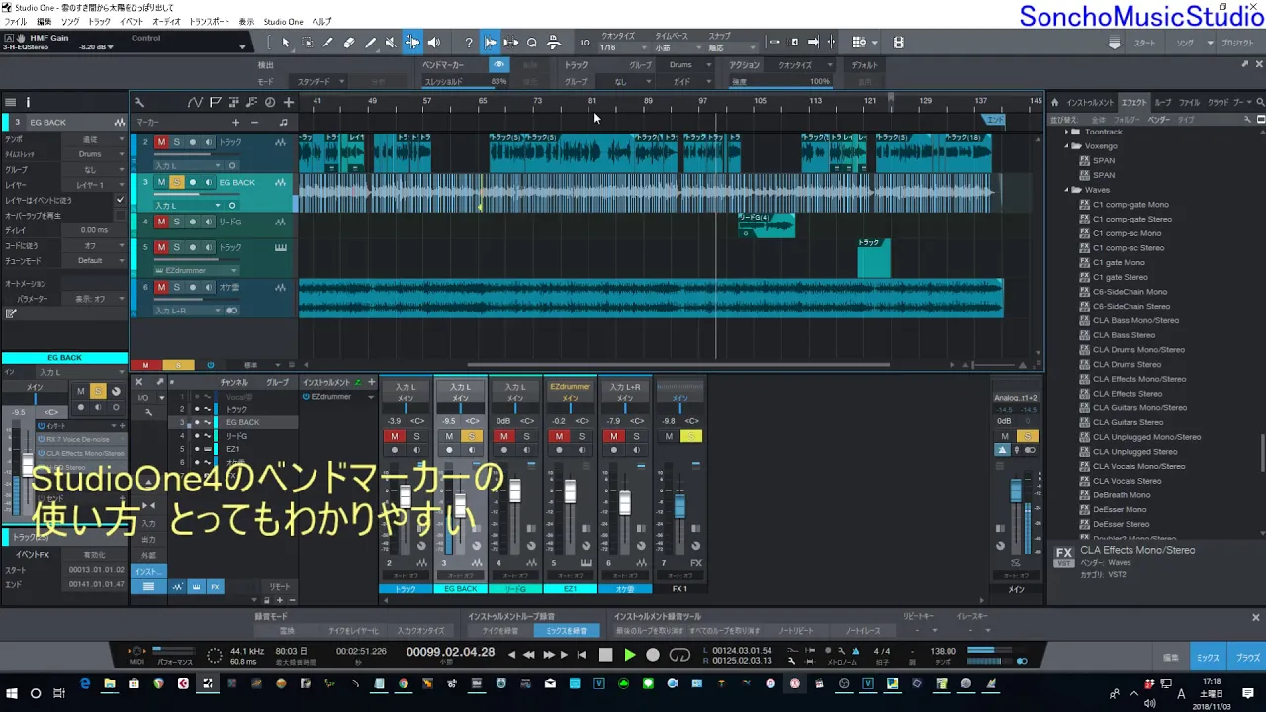Switch to インストゥルメント browser tab
Screen dimensions: 1266x712
(1090, 102)
